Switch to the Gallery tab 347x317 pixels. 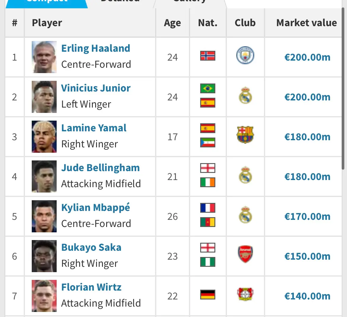coord(190,2)
